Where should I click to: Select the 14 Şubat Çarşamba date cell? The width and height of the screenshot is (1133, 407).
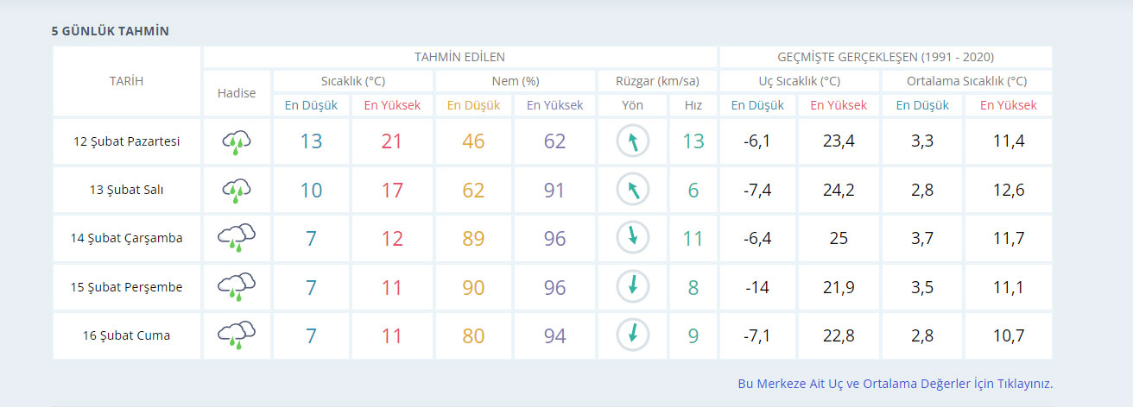[127, 238]
